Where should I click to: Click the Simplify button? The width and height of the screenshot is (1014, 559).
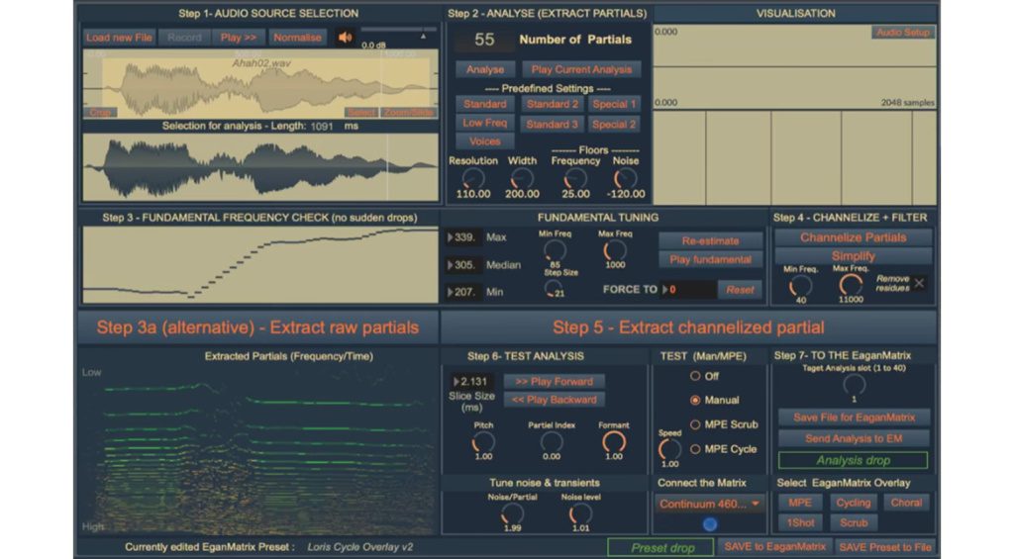pyautogui.click(x=853, y=256)
